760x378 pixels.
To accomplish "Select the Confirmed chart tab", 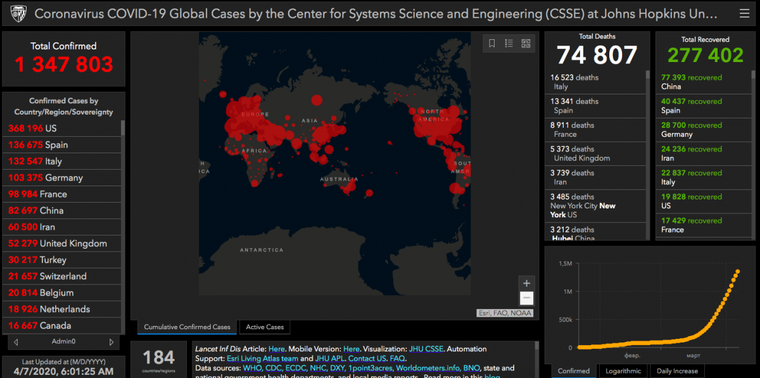I will coord(574,371).
